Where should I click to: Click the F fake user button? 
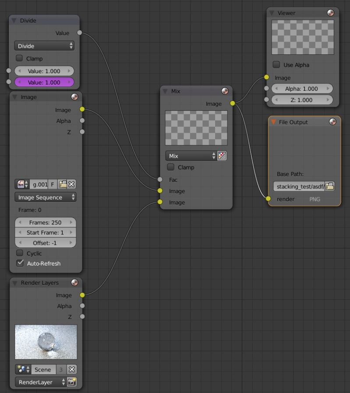tap(53, 184)
